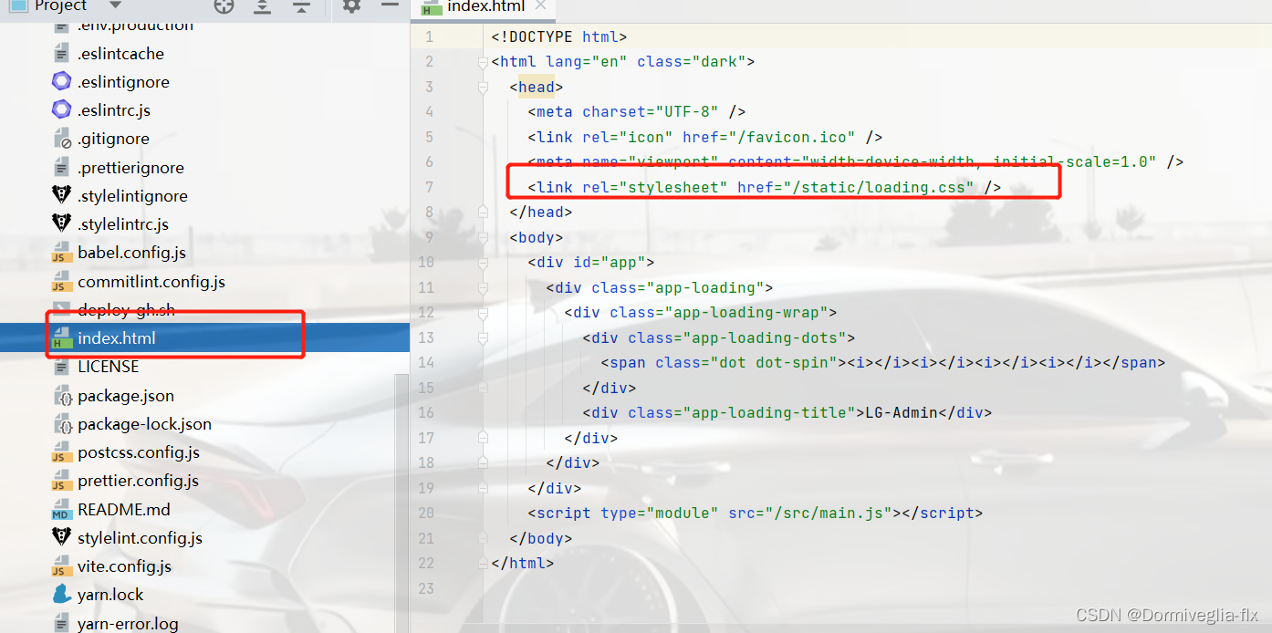
Task: Select the .stylelintrc.js Stylelint icon
Action: [x=61, y=223]
